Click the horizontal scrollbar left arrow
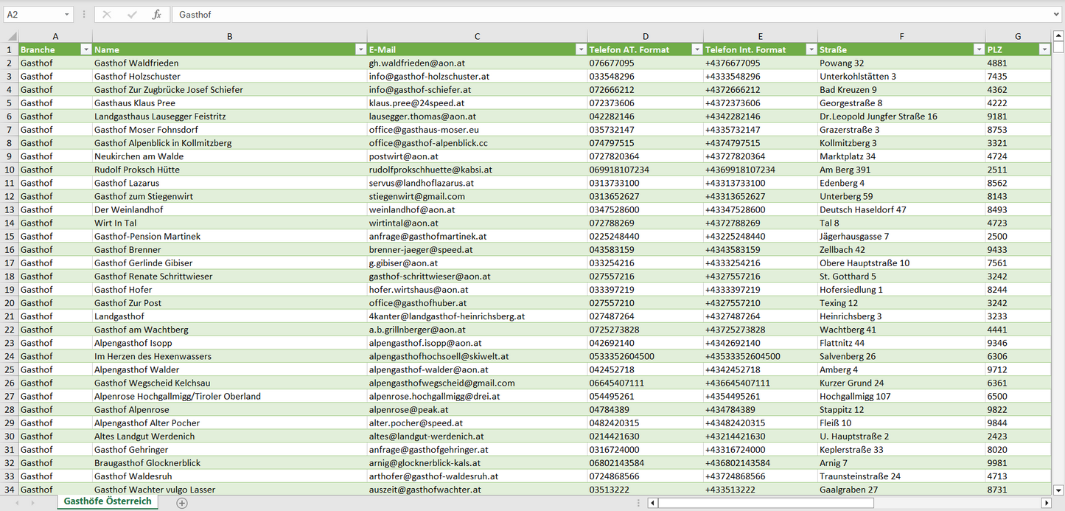The height and width of the screenshot is (511, 1065). 652,503
